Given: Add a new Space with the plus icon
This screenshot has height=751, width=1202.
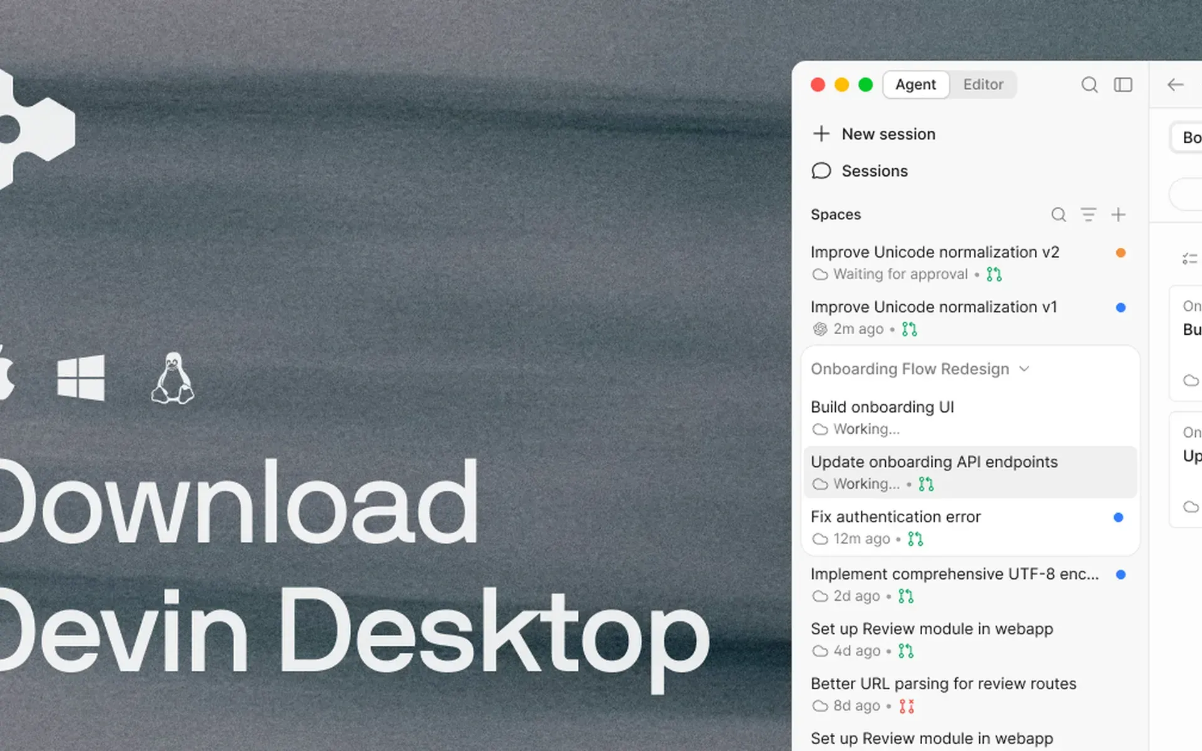Looking at the screenshot, I should (1118, 215).
